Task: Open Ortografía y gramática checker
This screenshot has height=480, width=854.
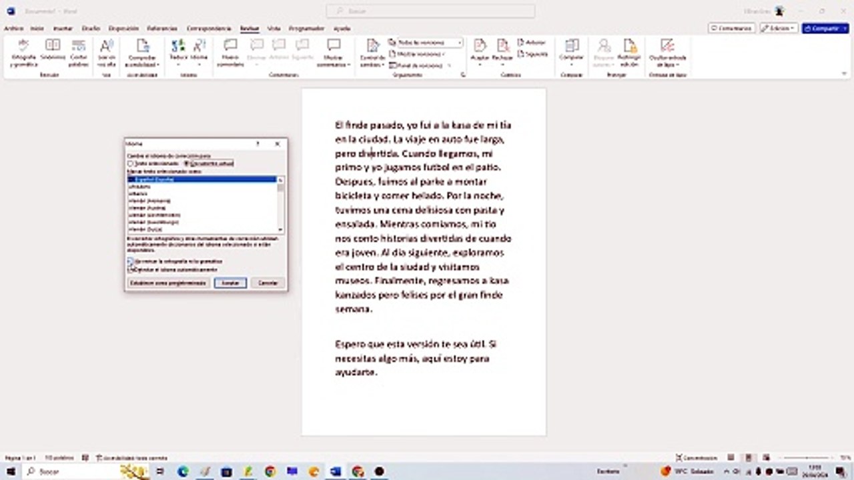Action: 23,52
